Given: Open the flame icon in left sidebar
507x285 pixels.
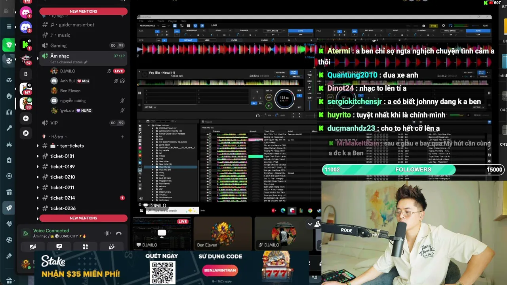Looking at the screenshot, I should coord(9,96).
